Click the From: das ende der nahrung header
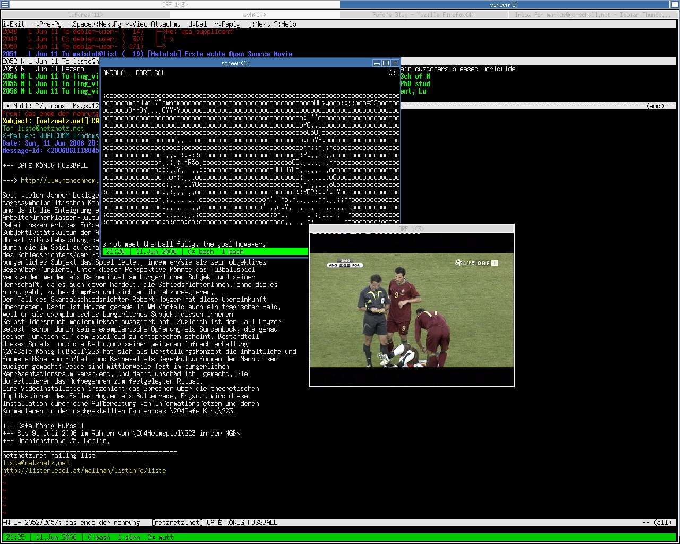680x544 pixels. [51, 113]
